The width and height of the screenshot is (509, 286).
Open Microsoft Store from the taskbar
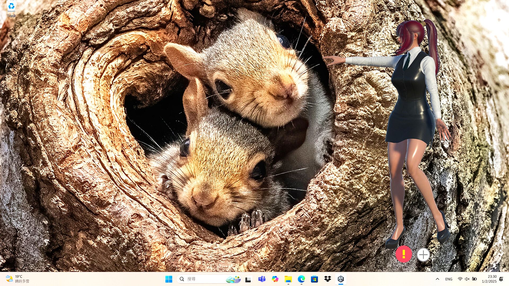click(x=314, y=279)
